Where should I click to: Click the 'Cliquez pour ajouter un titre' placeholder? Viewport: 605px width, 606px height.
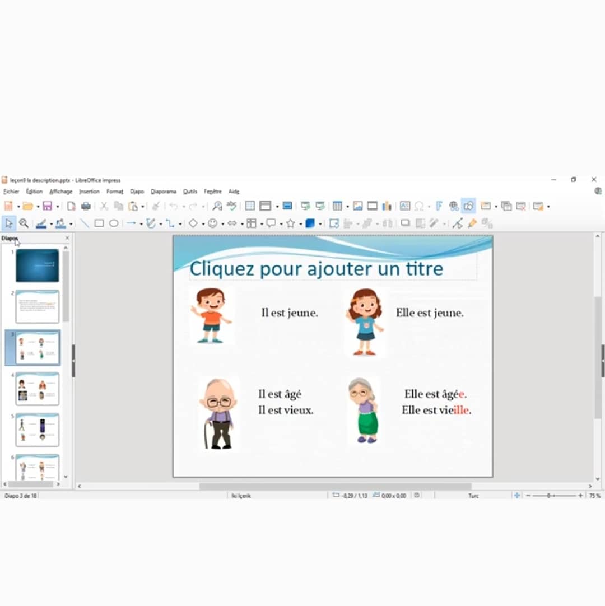point(333,268)
